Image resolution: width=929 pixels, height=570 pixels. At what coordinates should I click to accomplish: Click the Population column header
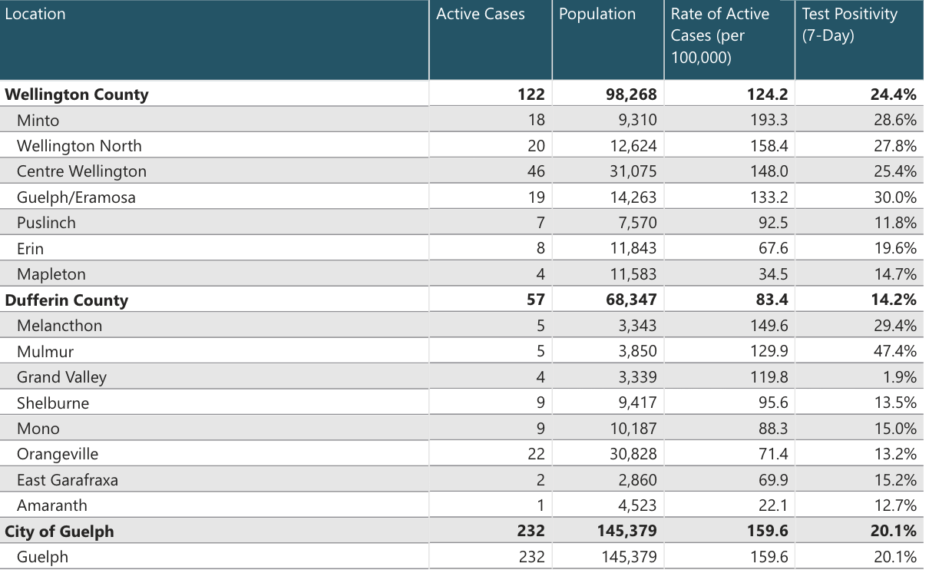click(x=597, y=15)
